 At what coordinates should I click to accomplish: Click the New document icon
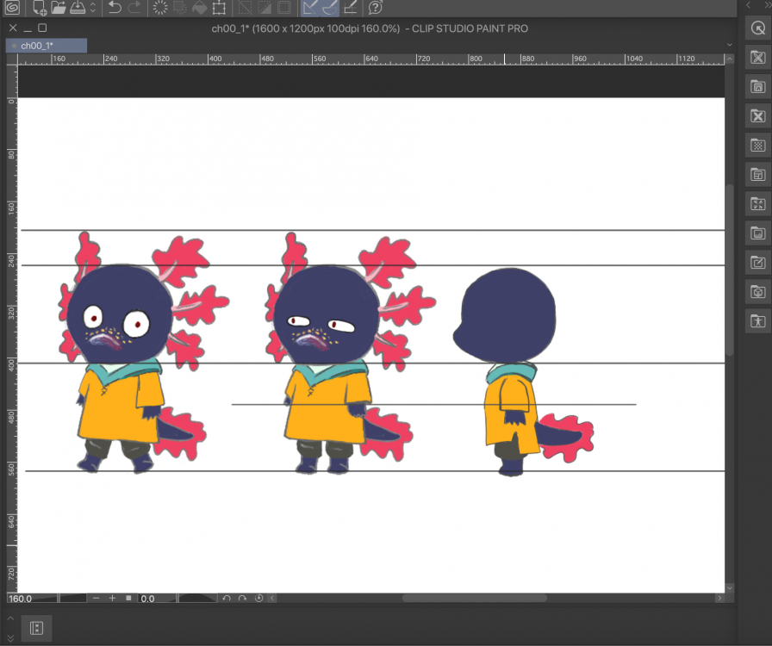(40, 9)
